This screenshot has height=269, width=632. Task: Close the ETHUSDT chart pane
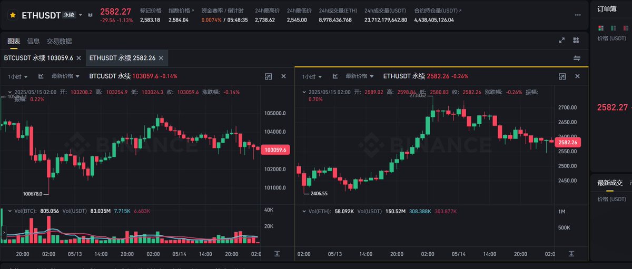[578, 76]
